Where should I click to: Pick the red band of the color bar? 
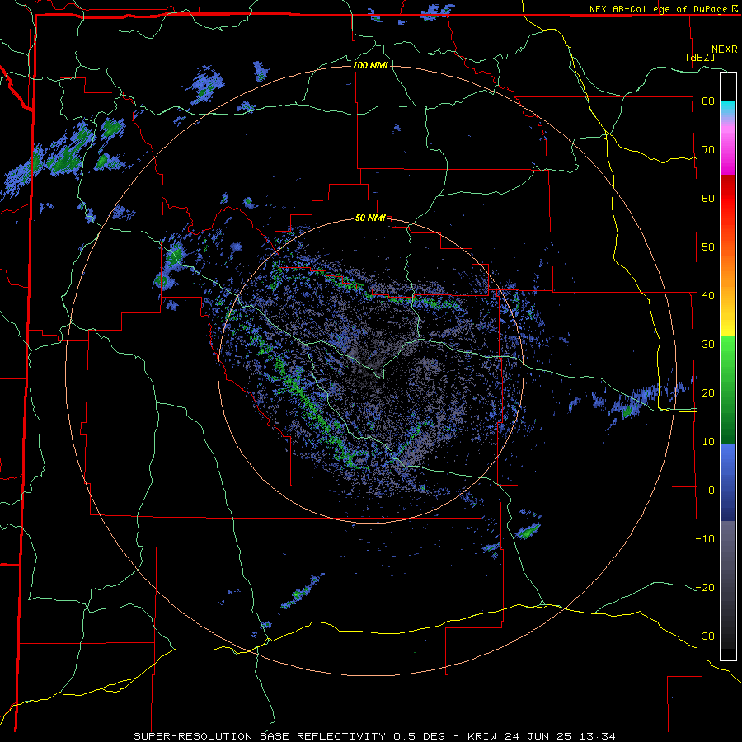coord(728,199)
